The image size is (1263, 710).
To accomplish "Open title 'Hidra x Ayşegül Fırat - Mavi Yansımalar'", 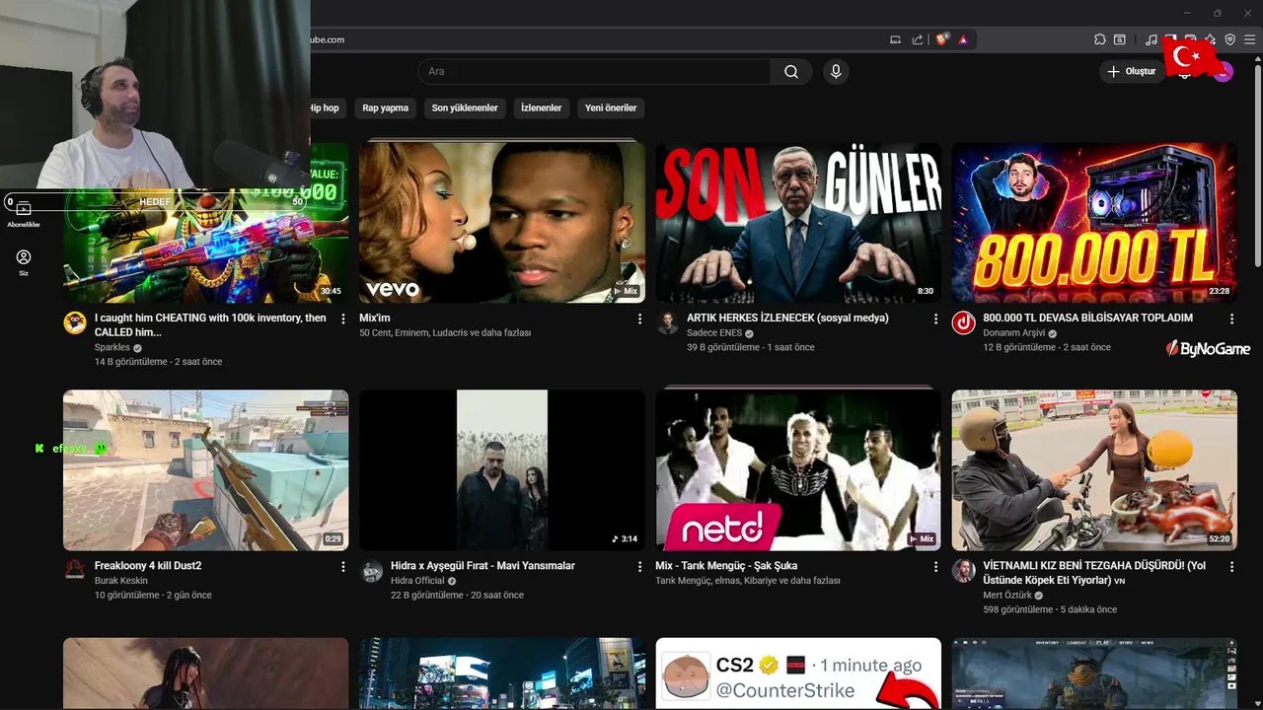I will click(483, 565).
